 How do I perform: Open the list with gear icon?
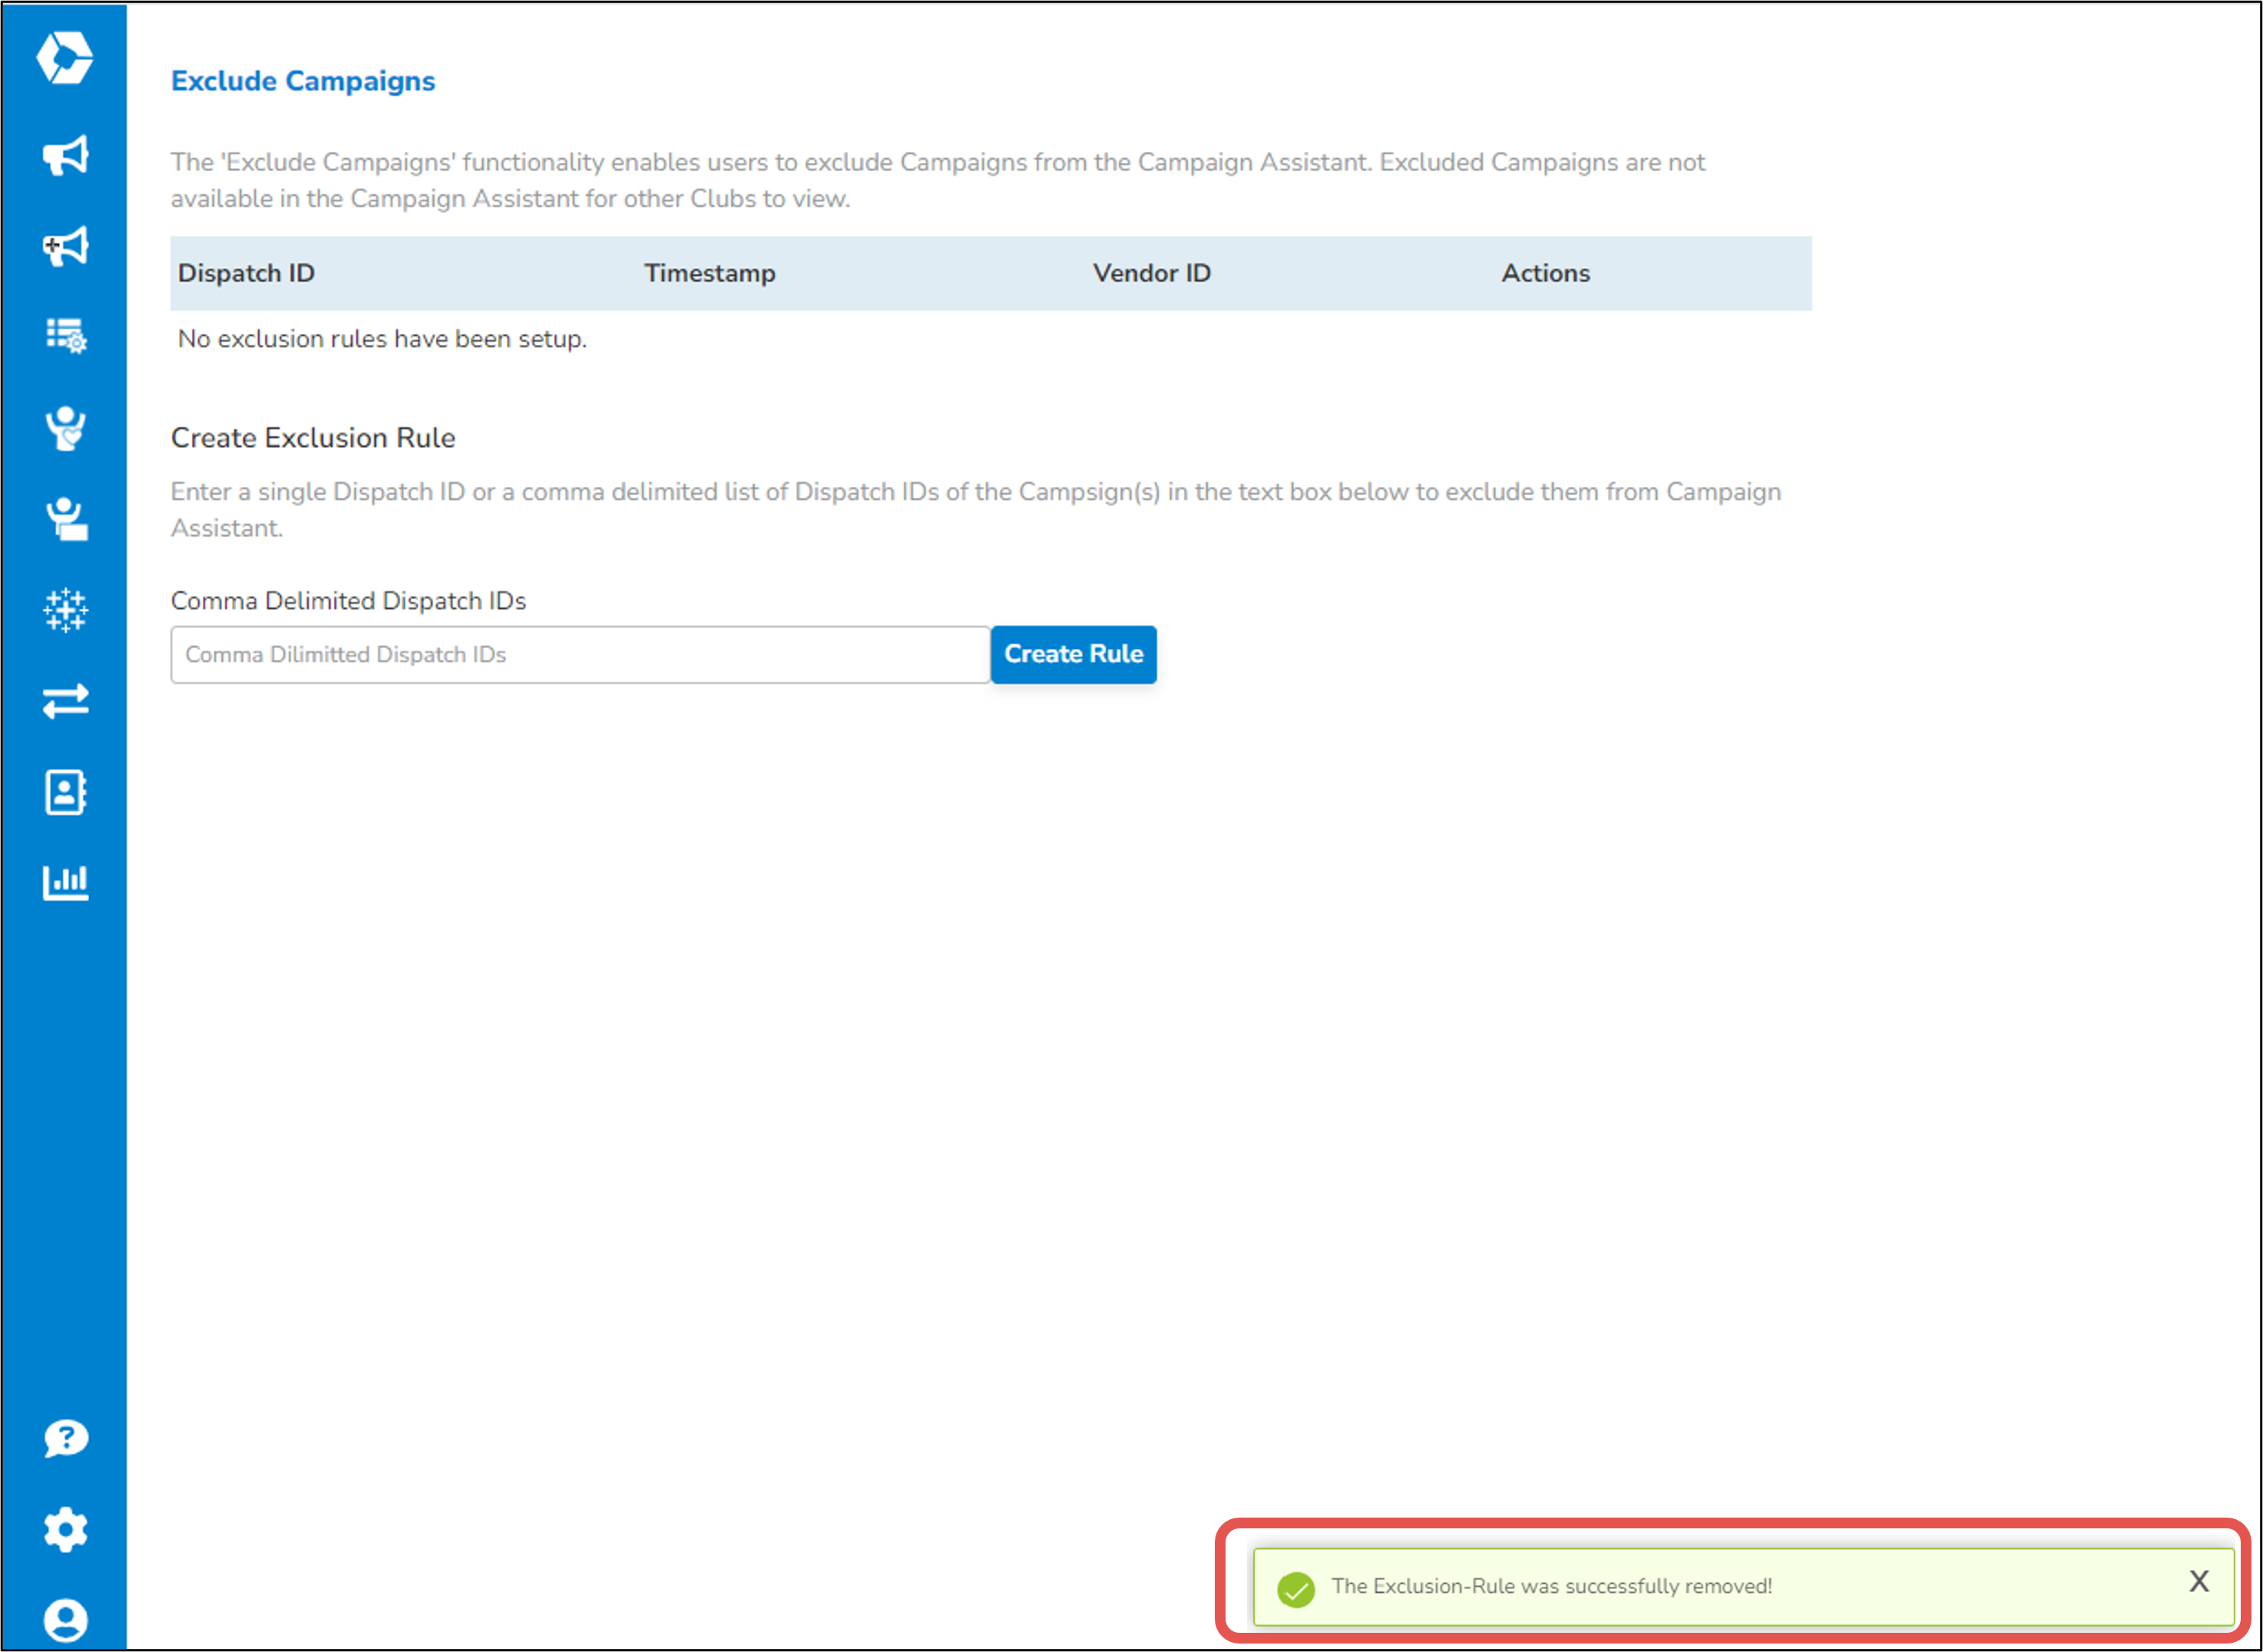click(66, 335)
